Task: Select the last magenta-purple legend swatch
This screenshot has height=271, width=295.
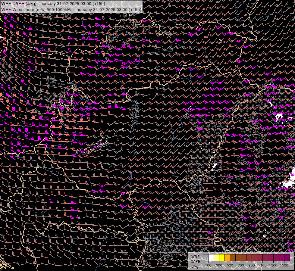Action: [x=287, y=257]
